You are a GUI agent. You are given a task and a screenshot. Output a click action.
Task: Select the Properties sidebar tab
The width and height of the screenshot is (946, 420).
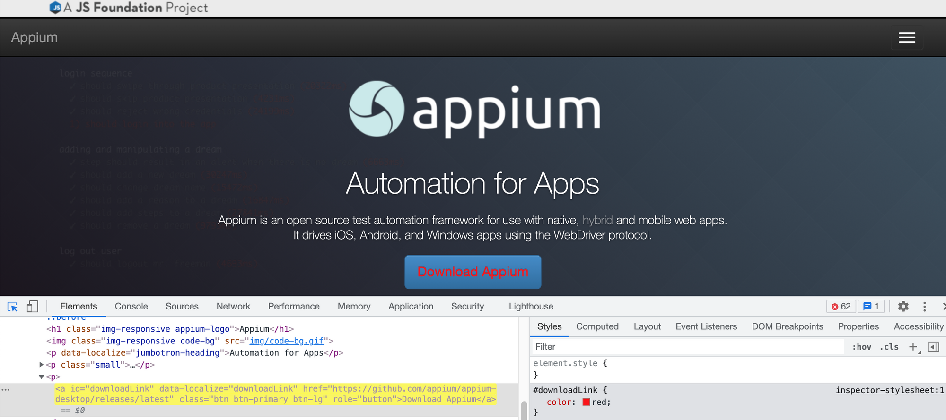pos(858,326)
